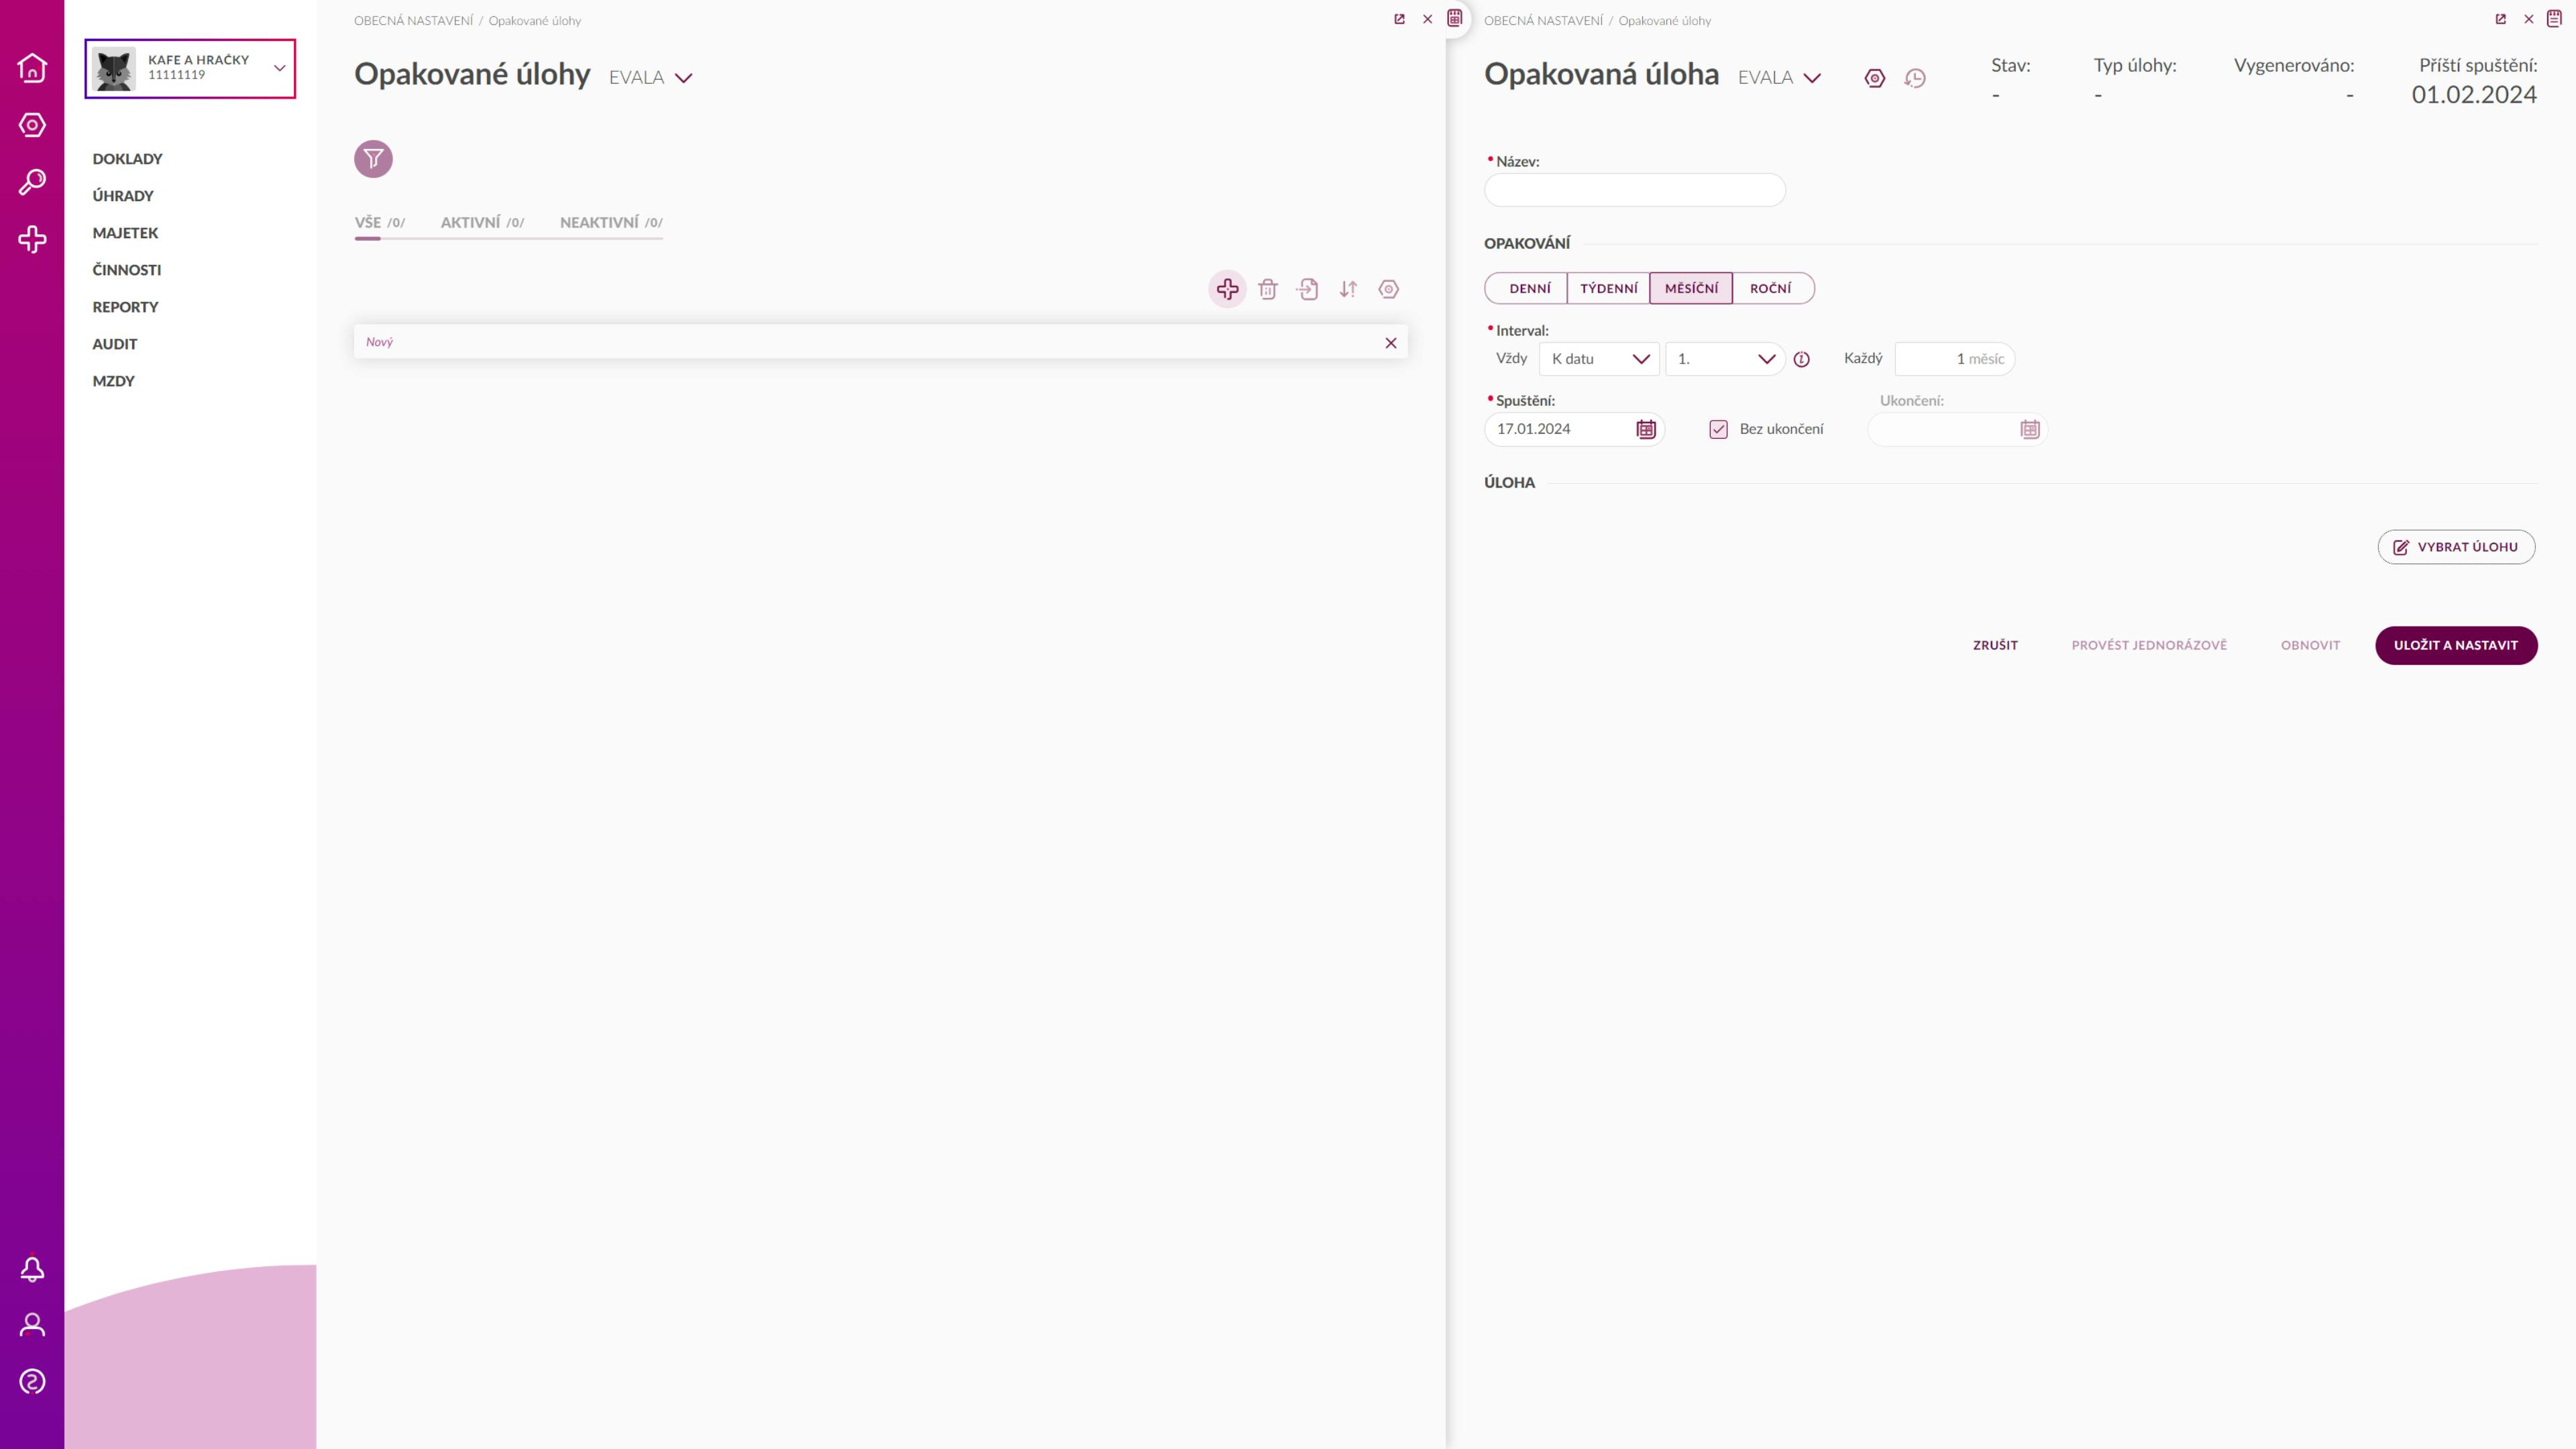The height and width of the screenshot is (1449, 2576).
Task: Open the 'K datu' interval dropdown
Action: pyautogui.click(x=1600, y=359)
